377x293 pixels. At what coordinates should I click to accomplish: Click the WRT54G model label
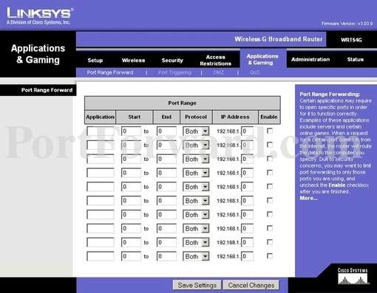351,40
